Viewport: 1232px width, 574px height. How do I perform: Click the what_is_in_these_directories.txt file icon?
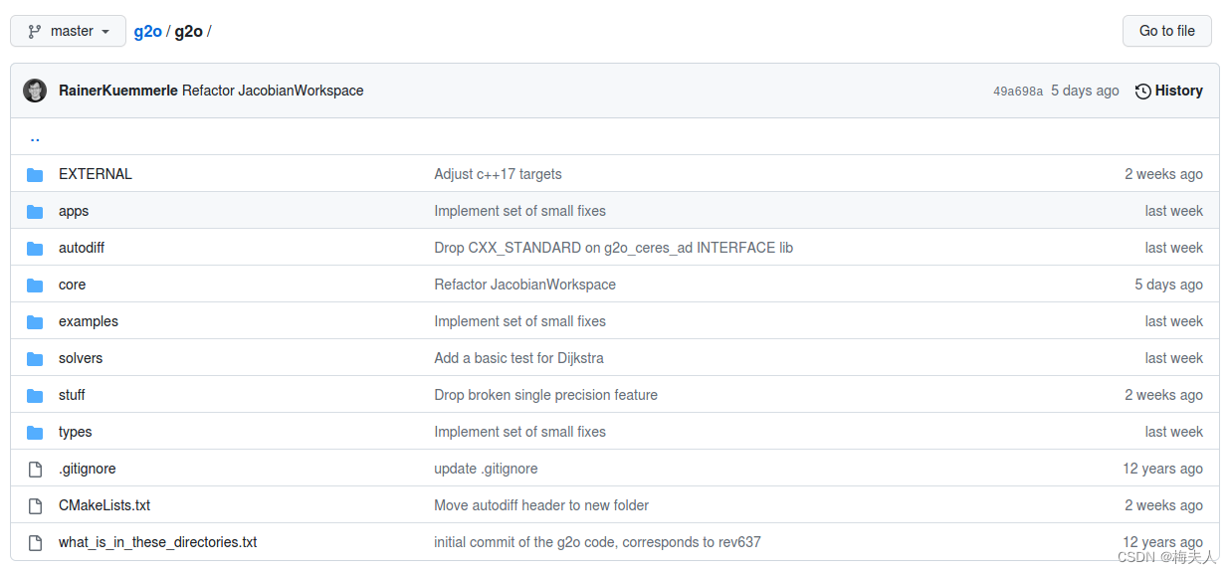[35, 542]
